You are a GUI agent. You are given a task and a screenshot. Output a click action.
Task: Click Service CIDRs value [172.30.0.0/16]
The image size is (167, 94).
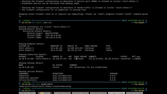53,36
